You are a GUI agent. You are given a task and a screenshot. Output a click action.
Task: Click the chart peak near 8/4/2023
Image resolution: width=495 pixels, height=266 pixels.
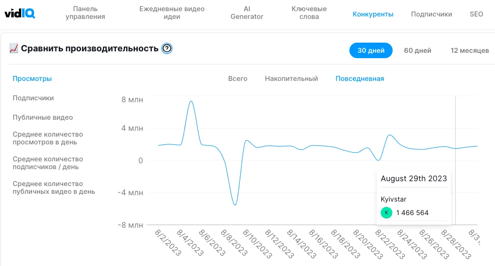[x=191, y=101]
